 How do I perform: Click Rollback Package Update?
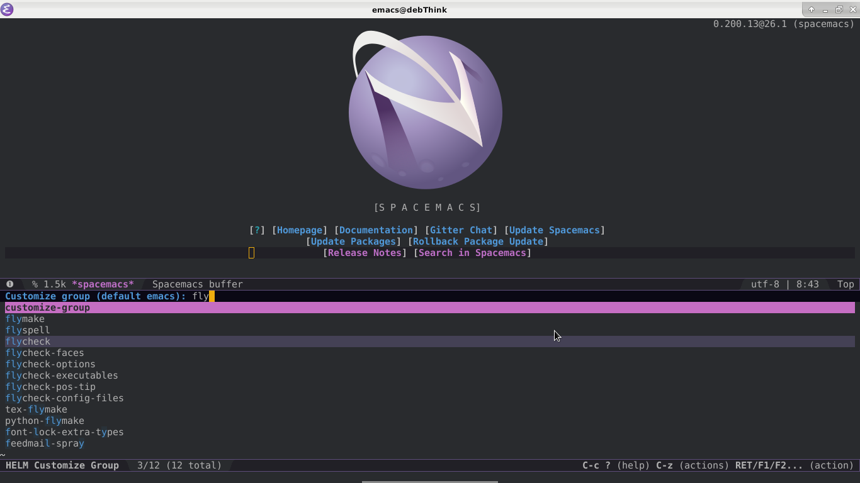point(478,241)
